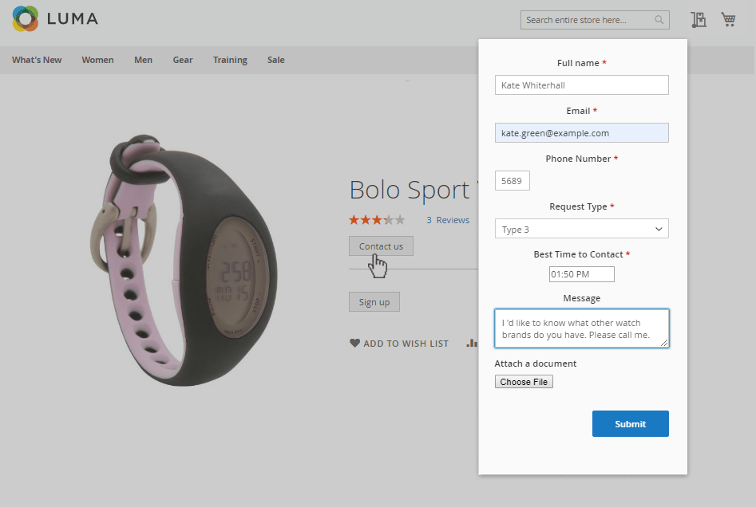Screen dimensions: 756x507
Task: Open the shopping cart icon
Action: [728, 19]
